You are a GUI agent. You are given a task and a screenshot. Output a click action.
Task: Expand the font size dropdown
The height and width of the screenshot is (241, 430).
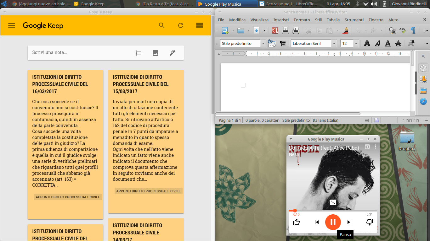click(x=356, y=44)
